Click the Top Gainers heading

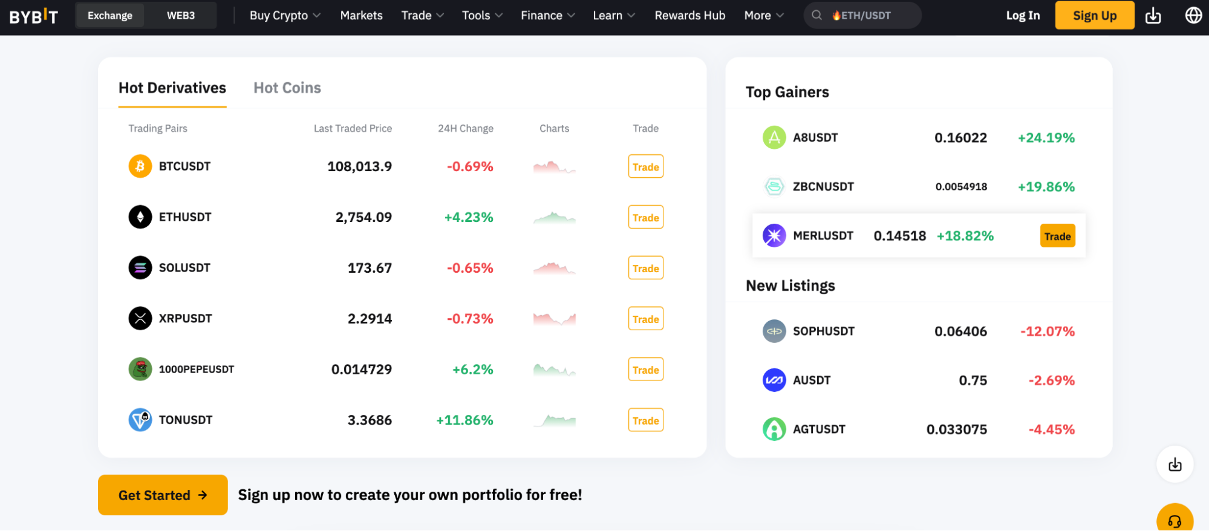787,92
